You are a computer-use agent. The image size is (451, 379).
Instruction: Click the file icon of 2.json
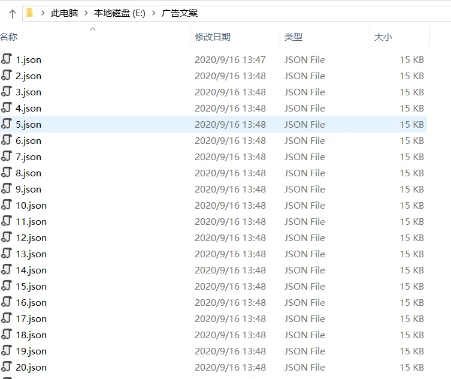7,75
